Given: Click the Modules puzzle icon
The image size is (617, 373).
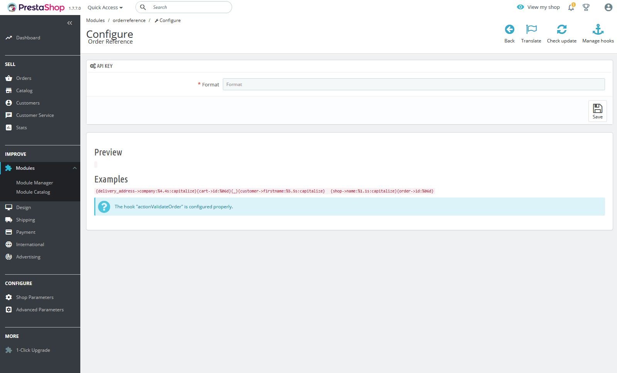Looking at the screenshot, I should pyautogui.click(x=8, y=168).
